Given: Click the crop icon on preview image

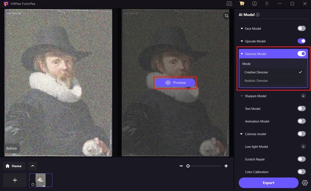Looking at the screenshot, I should pyautogui.click(x=226, y=16).
